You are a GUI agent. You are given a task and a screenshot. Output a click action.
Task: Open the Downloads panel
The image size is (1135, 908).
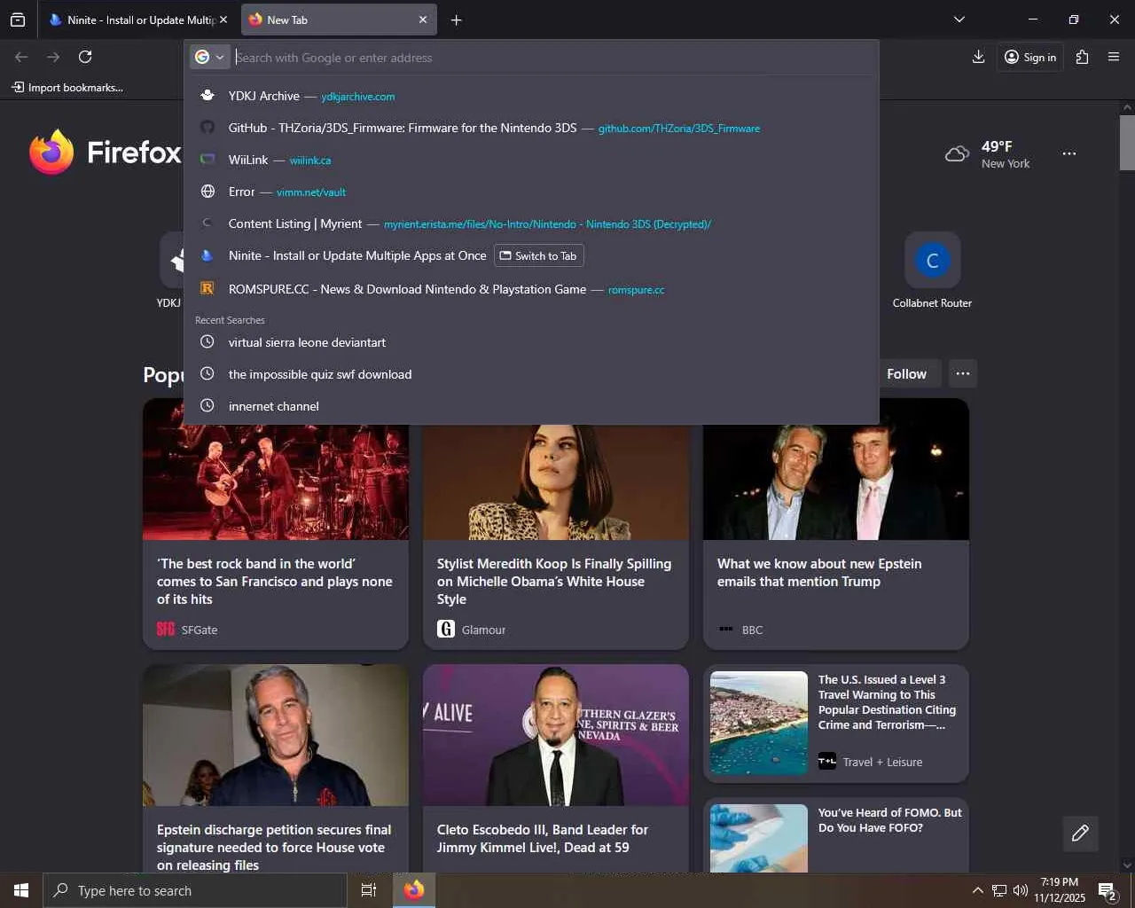[x=978, y=57]
